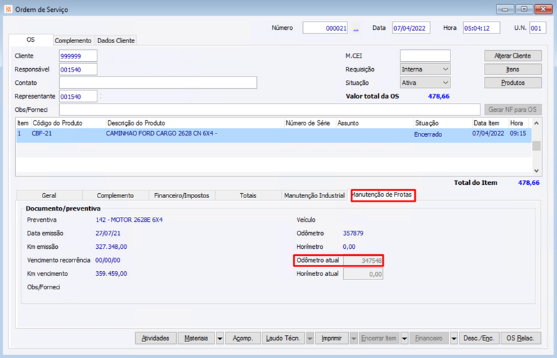This screenshot has height=358, width=557.
Task: Open the Requisição combo box
Action: pos(425,70)
